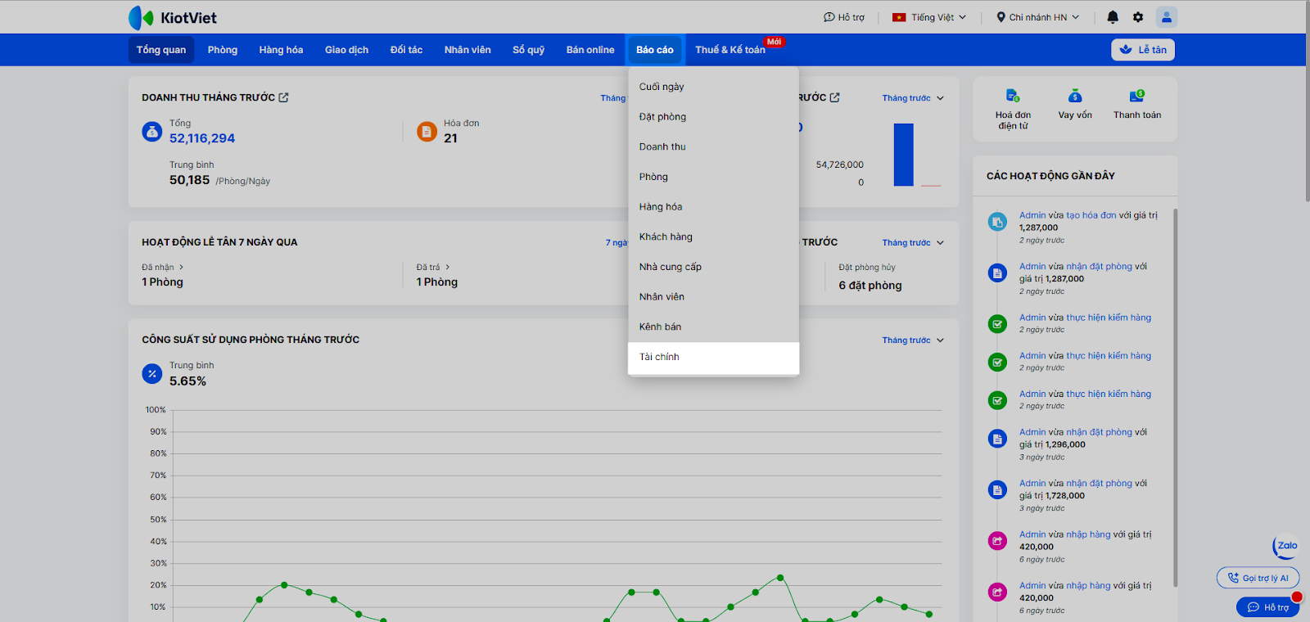Open the Đối tác menu

pos(406,50)
